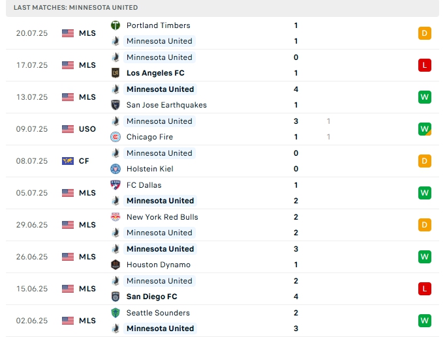Screen dimensions: 447x337
Task: Open the Holstein Kiel team link
Action: tap(149, 169)
